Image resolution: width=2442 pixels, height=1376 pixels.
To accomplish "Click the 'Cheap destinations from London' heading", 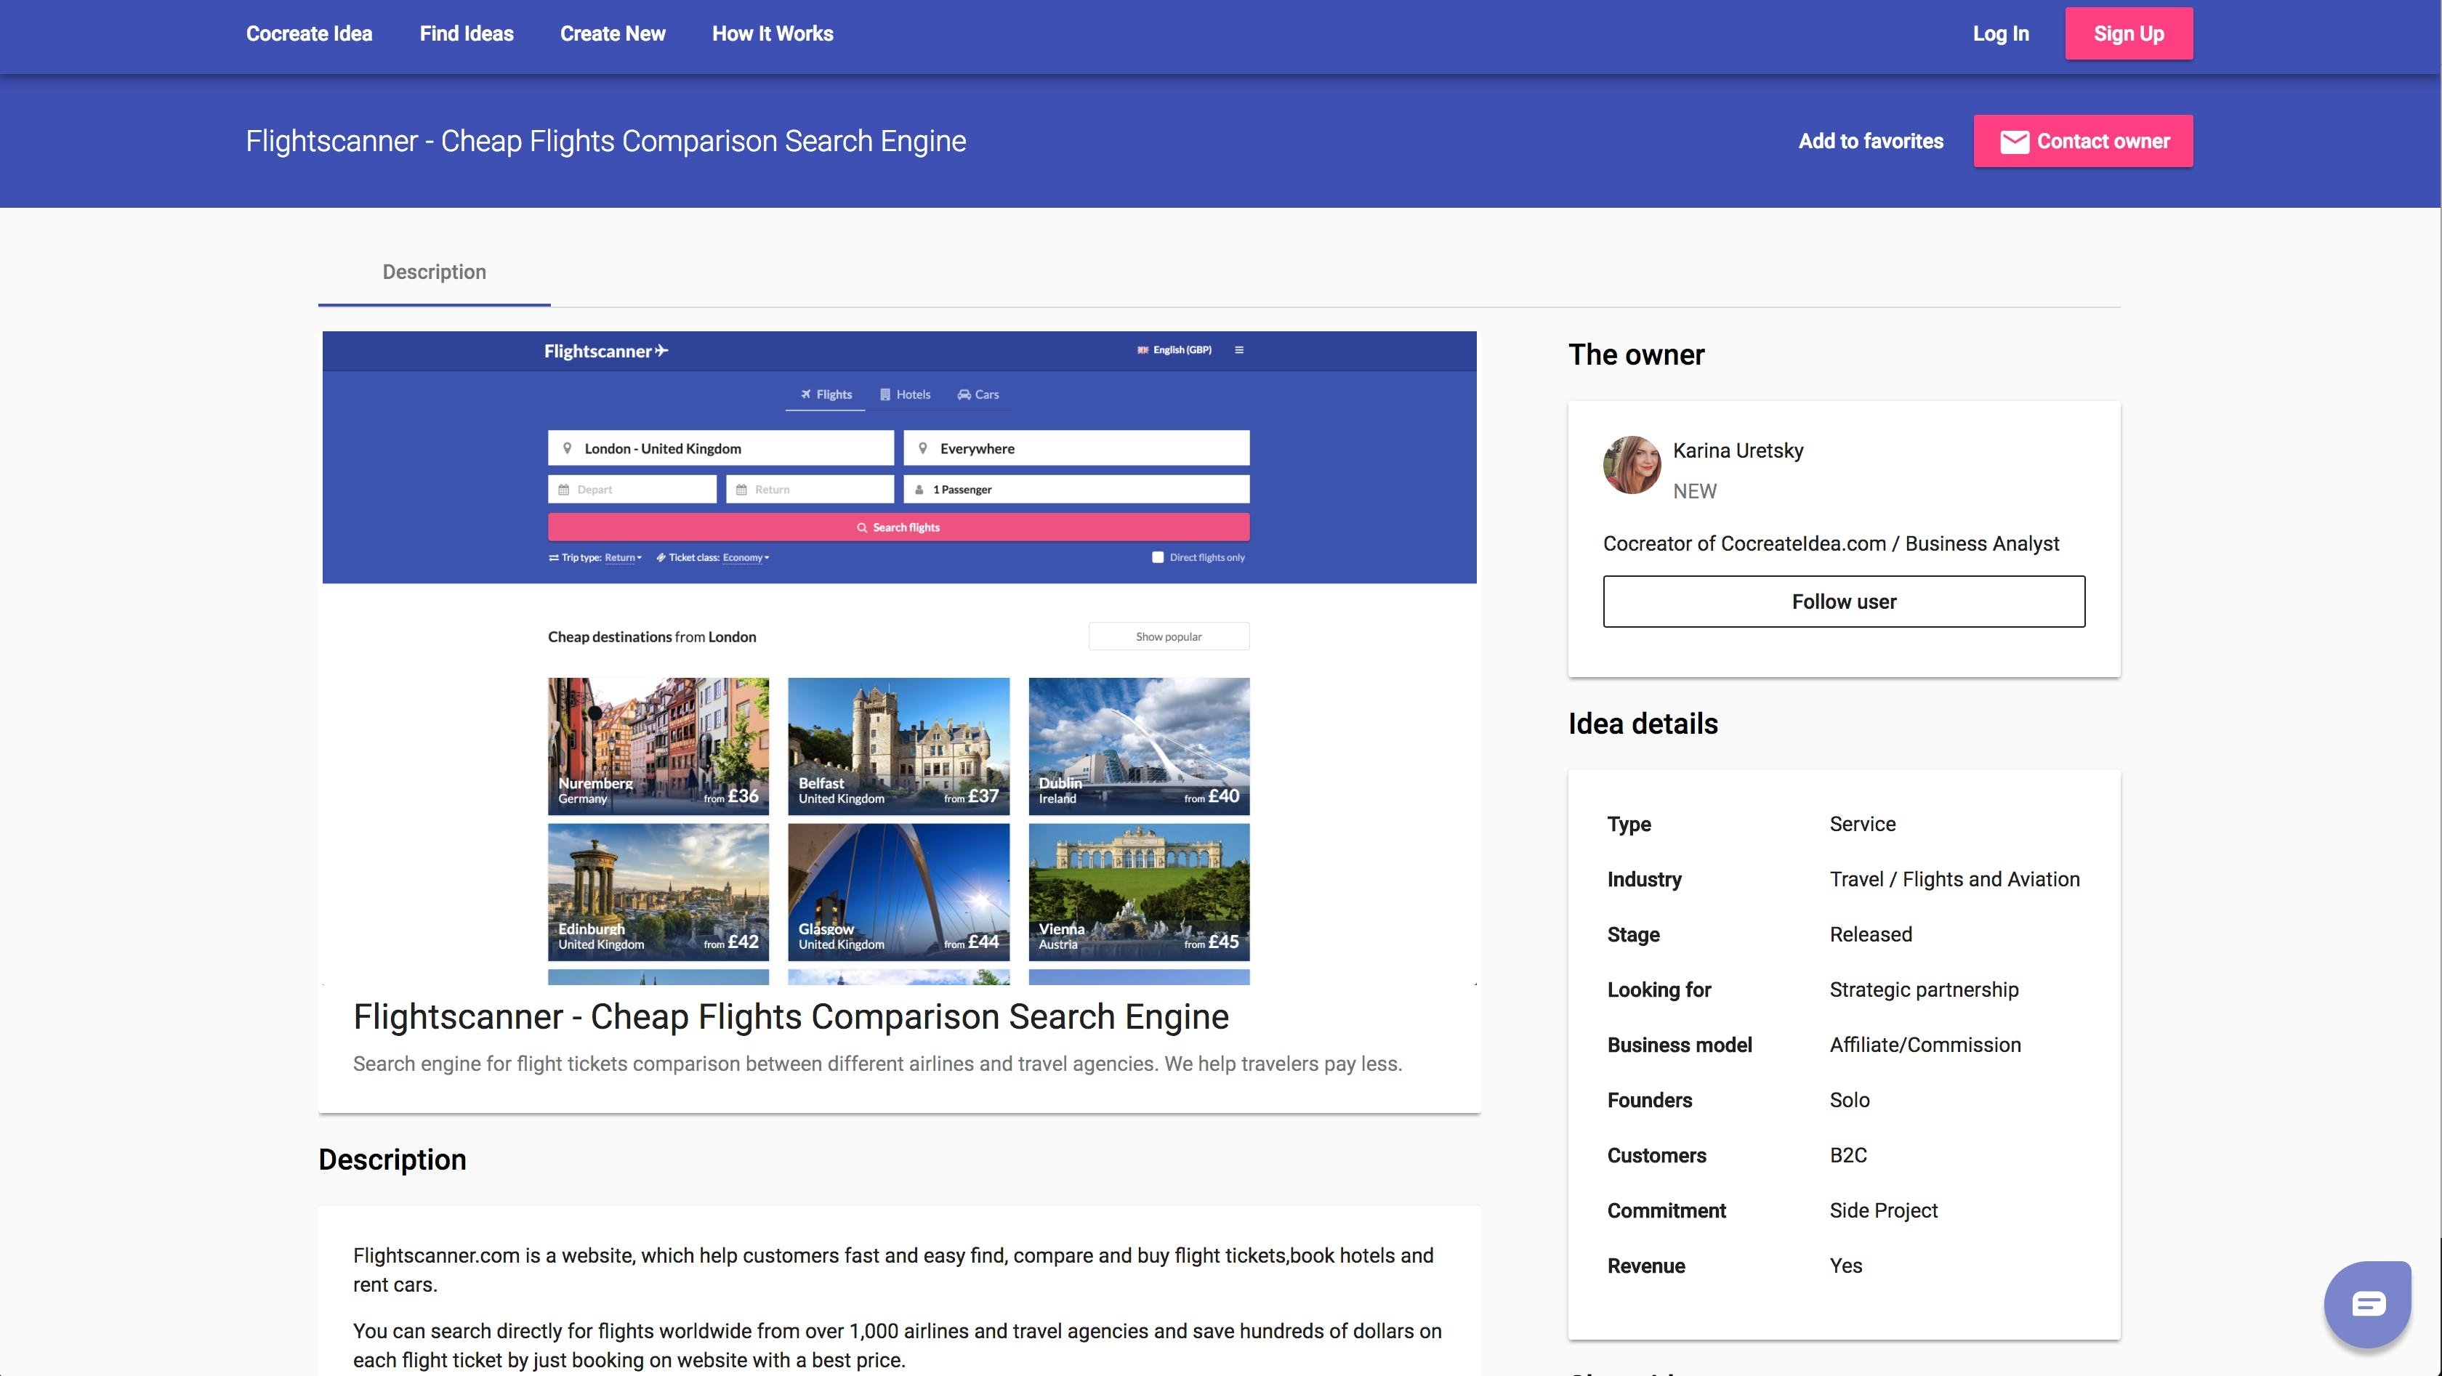I will 652,637.
